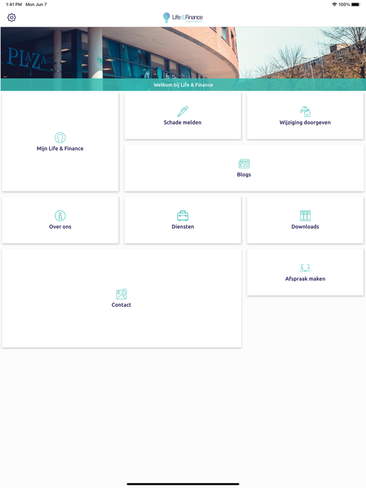Viewport: 366px width, 488px height.
Task: Tap the house keys icon for Wijziging doorgeven
Action: pyautogui.click(x=305, y=111)
